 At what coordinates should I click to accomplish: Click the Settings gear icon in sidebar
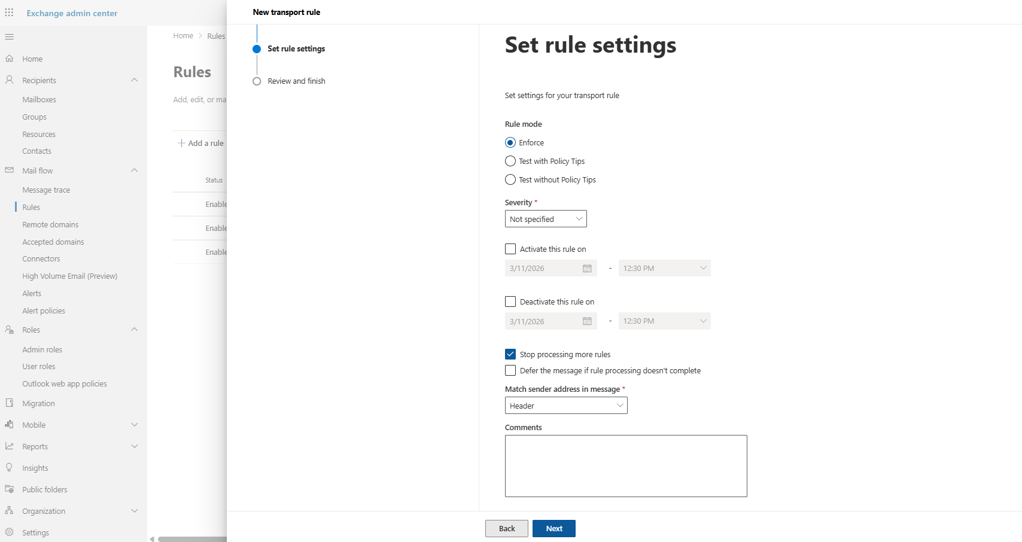9,532
